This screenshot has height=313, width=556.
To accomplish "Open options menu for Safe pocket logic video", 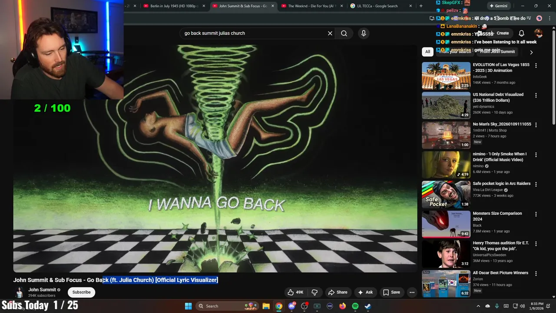I will (x=536, y=184).
